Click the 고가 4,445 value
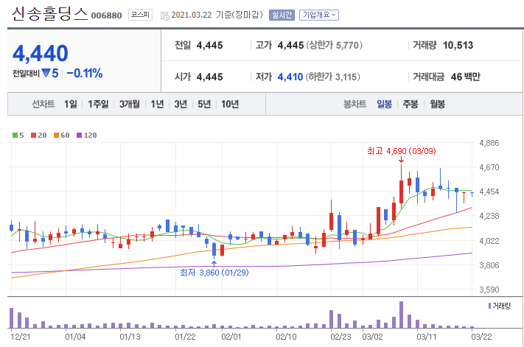Viewport: 524px width, 347px height. click(x=290, y=46)
